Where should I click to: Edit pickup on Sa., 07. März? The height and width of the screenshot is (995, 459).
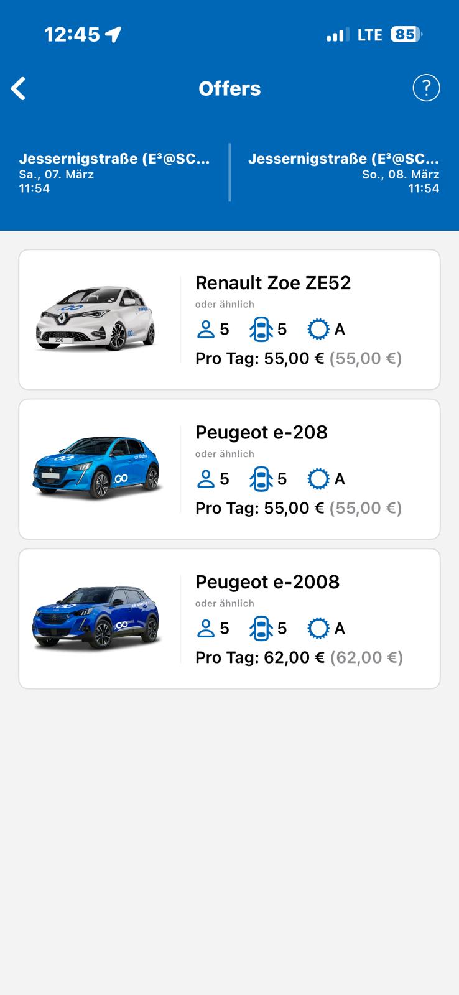[115, 173]
